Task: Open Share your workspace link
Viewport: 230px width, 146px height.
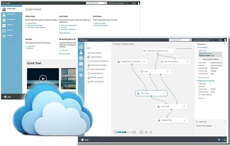Action: click(x=68, y=29)
